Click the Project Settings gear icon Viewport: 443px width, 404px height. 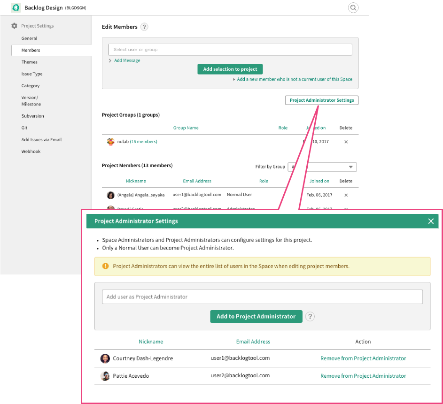coord(15,26)
